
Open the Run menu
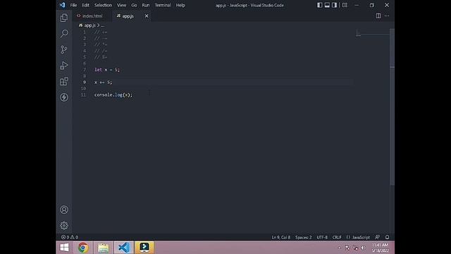[146, 5]
